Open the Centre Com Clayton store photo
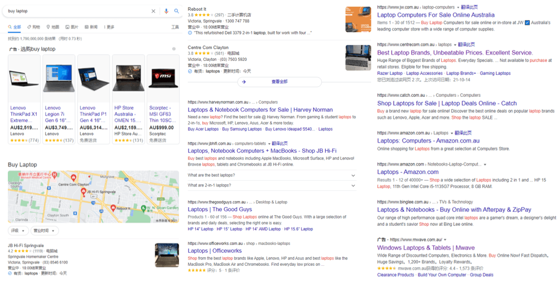Viewport: 558px width, 281px height. (x=358, y=58)
